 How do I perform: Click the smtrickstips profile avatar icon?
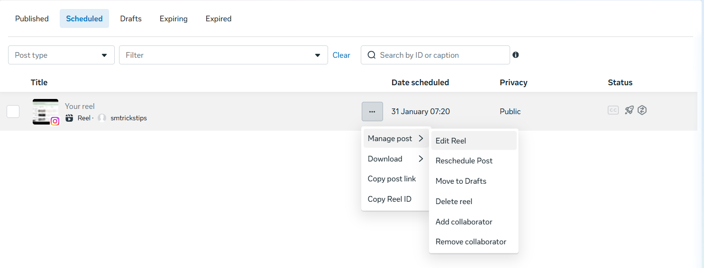point(102,118)
